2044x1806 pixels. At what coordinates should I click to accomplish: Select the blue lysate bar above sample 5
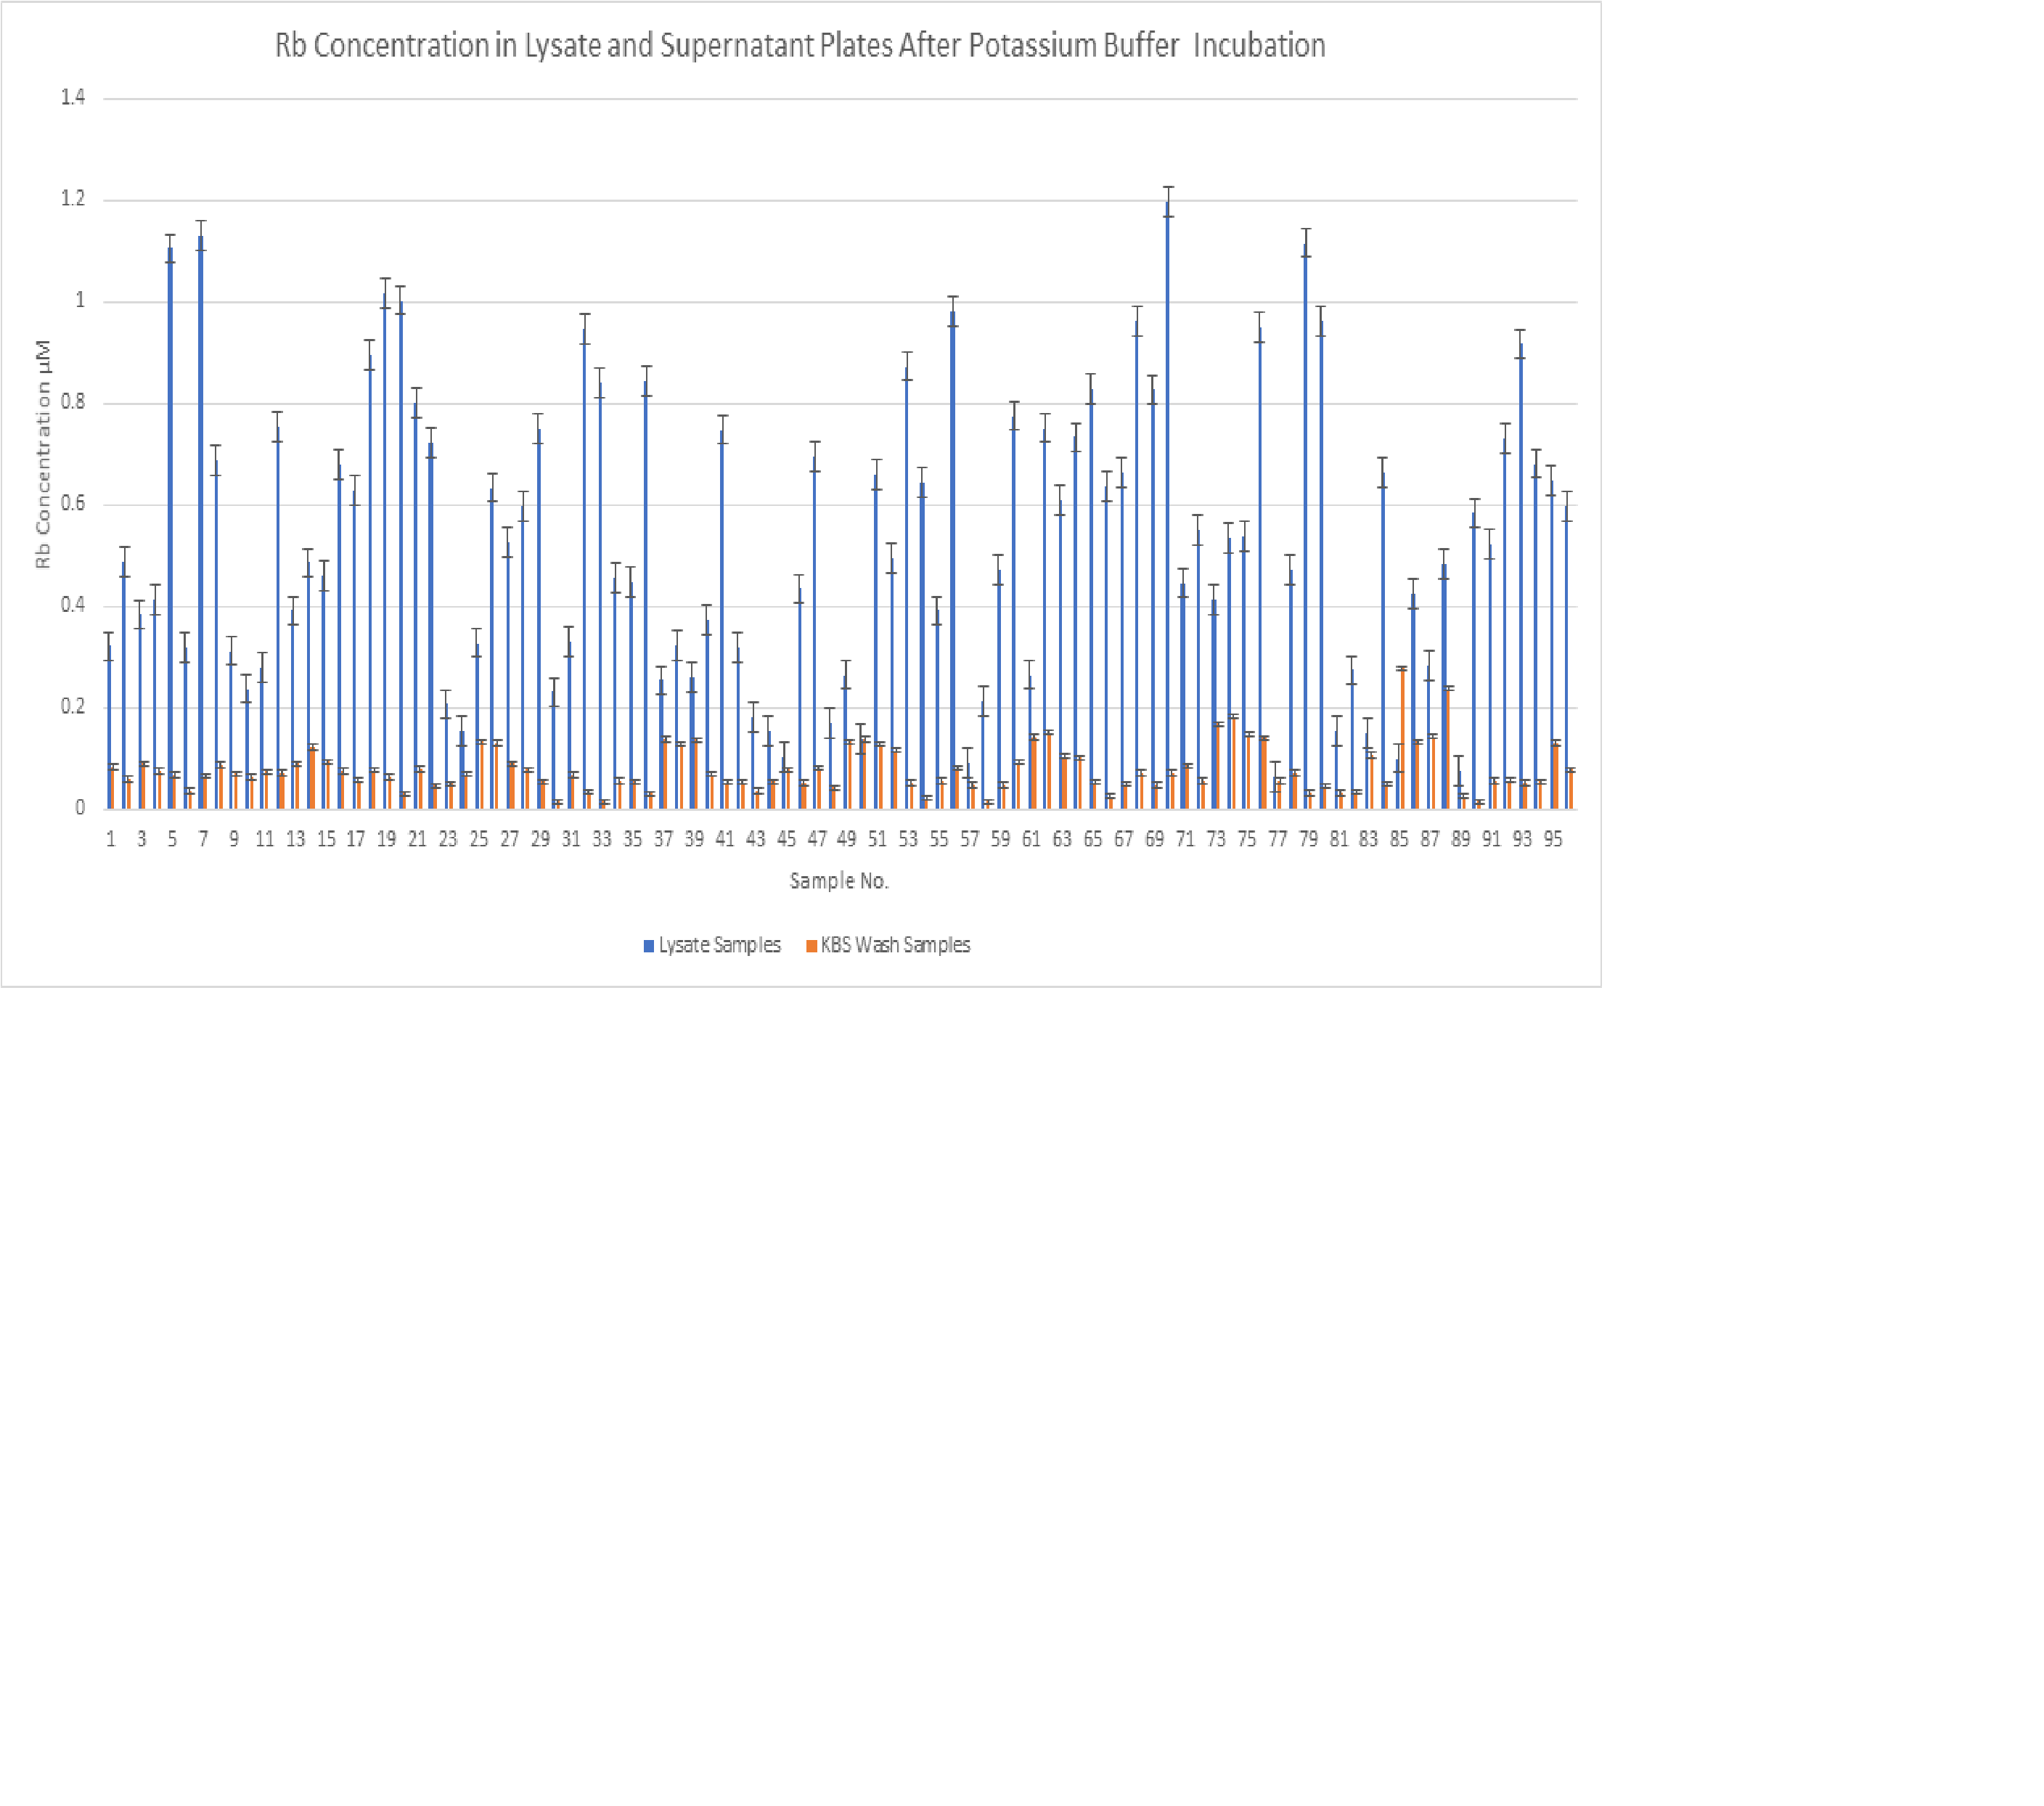coord(170,528)
